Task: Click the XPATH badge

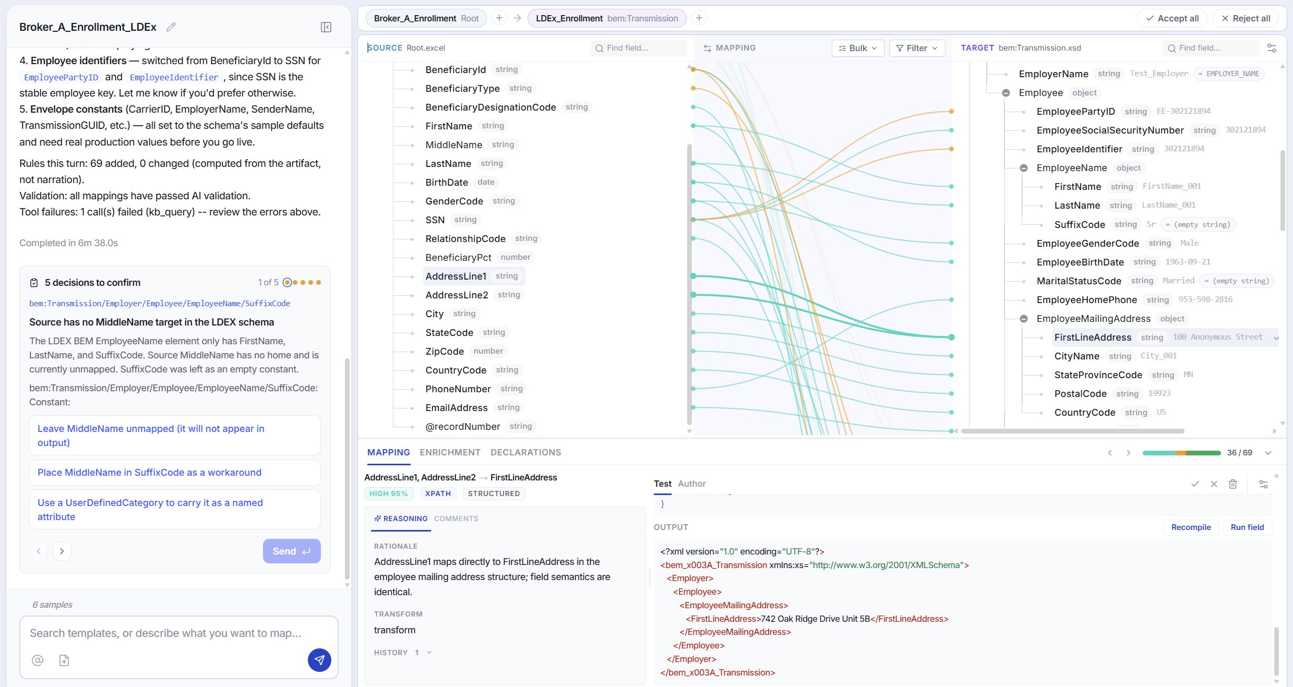Action: click(x=438, y=493)
